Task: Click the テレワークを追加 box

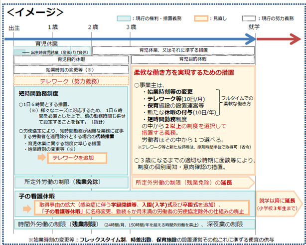Action: (x=77, y=158)
